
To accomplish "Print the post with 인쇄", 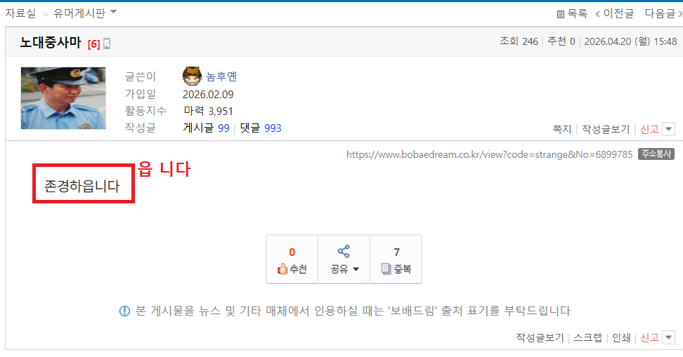I will (621, 337).
